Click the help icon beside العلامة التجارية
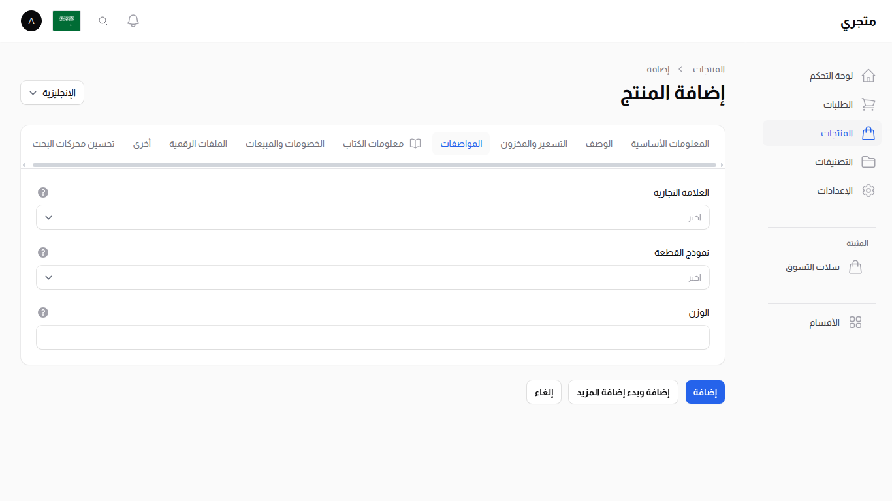892x501 pixels. [x=43, y=192]
